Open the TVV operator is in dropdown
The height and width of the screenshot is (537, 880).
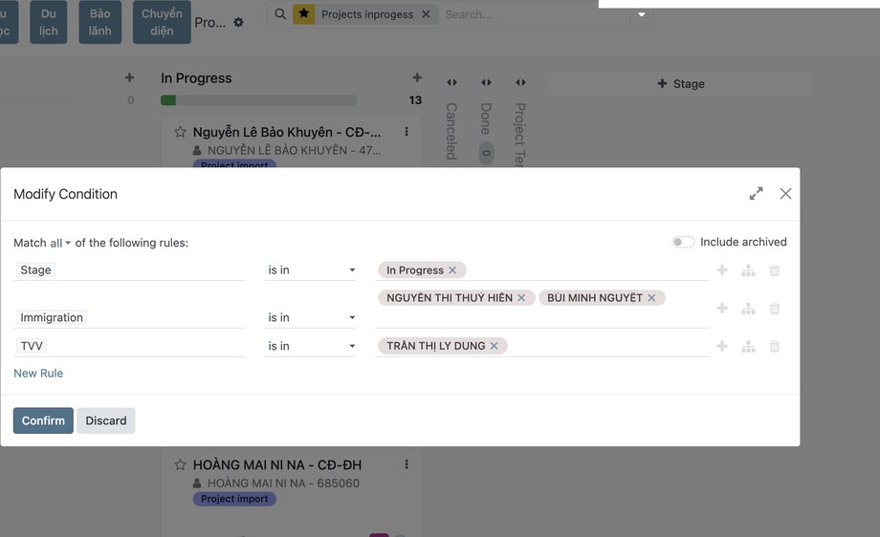click(x=310, y=347)
